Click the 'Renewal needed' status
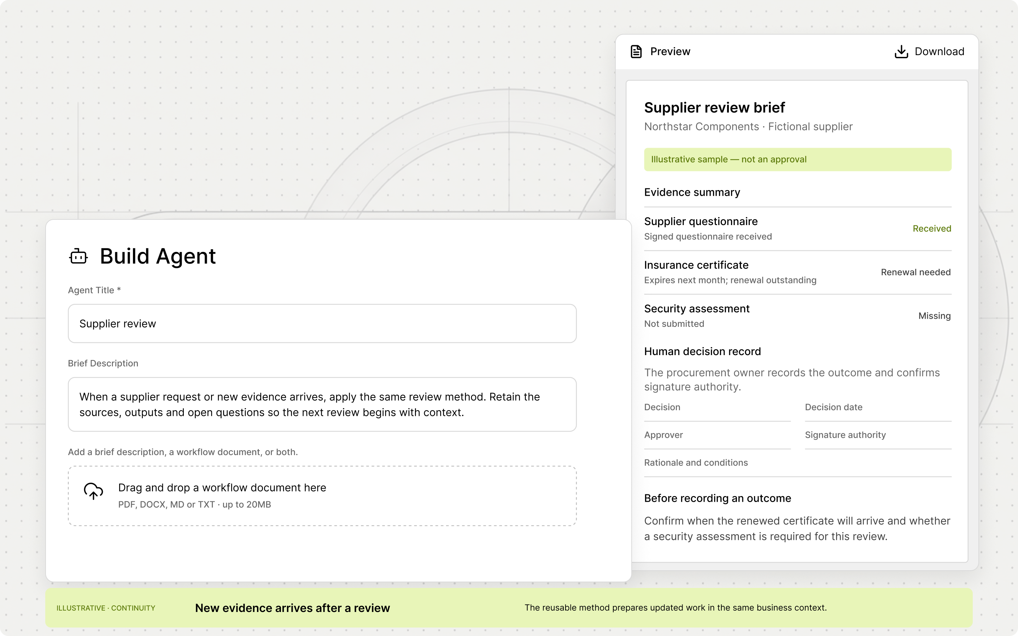Image resolution: width=1018 pixels, height=636 pixels. tap(916, 272)
